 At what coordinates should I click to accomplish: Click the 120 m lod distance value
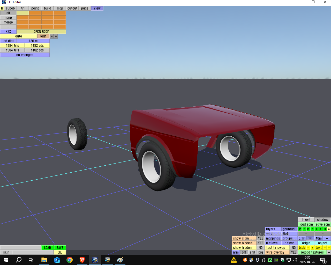33,41
